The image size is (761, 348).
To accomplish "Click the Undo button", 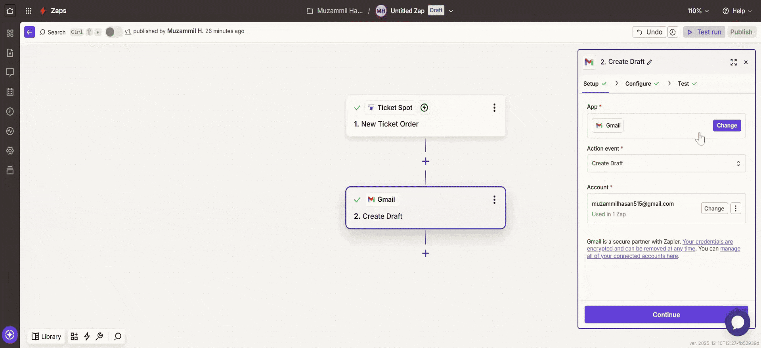I will pyautogui.click(x=649, y=32).
